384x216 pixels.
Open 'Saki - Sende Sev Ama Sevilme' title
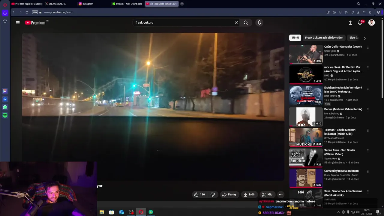click(x=343, y=193)
